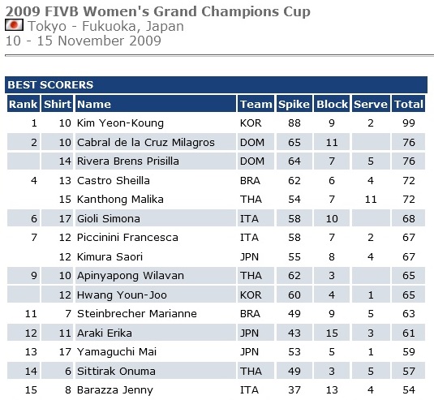Click the 2009 FIVB Women's Grand Champions Cup title
434x400 pixels.
point(158,11)
